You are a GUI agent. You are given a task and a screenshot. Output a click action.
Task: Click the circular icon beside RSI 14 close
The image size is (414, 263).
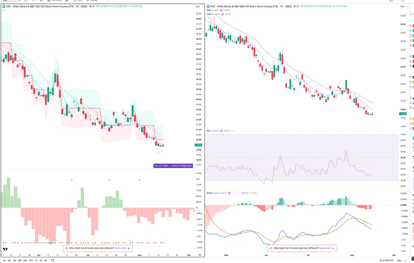tap(221, 131)
